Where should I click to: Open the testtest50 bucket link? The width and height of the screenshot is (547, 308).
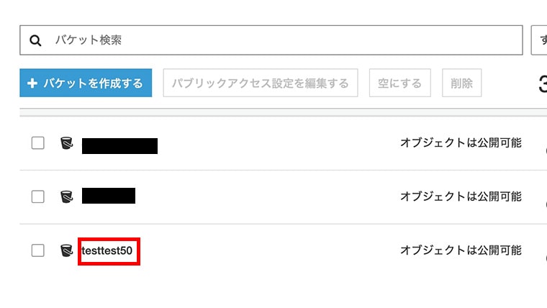(x=107, y=251)
